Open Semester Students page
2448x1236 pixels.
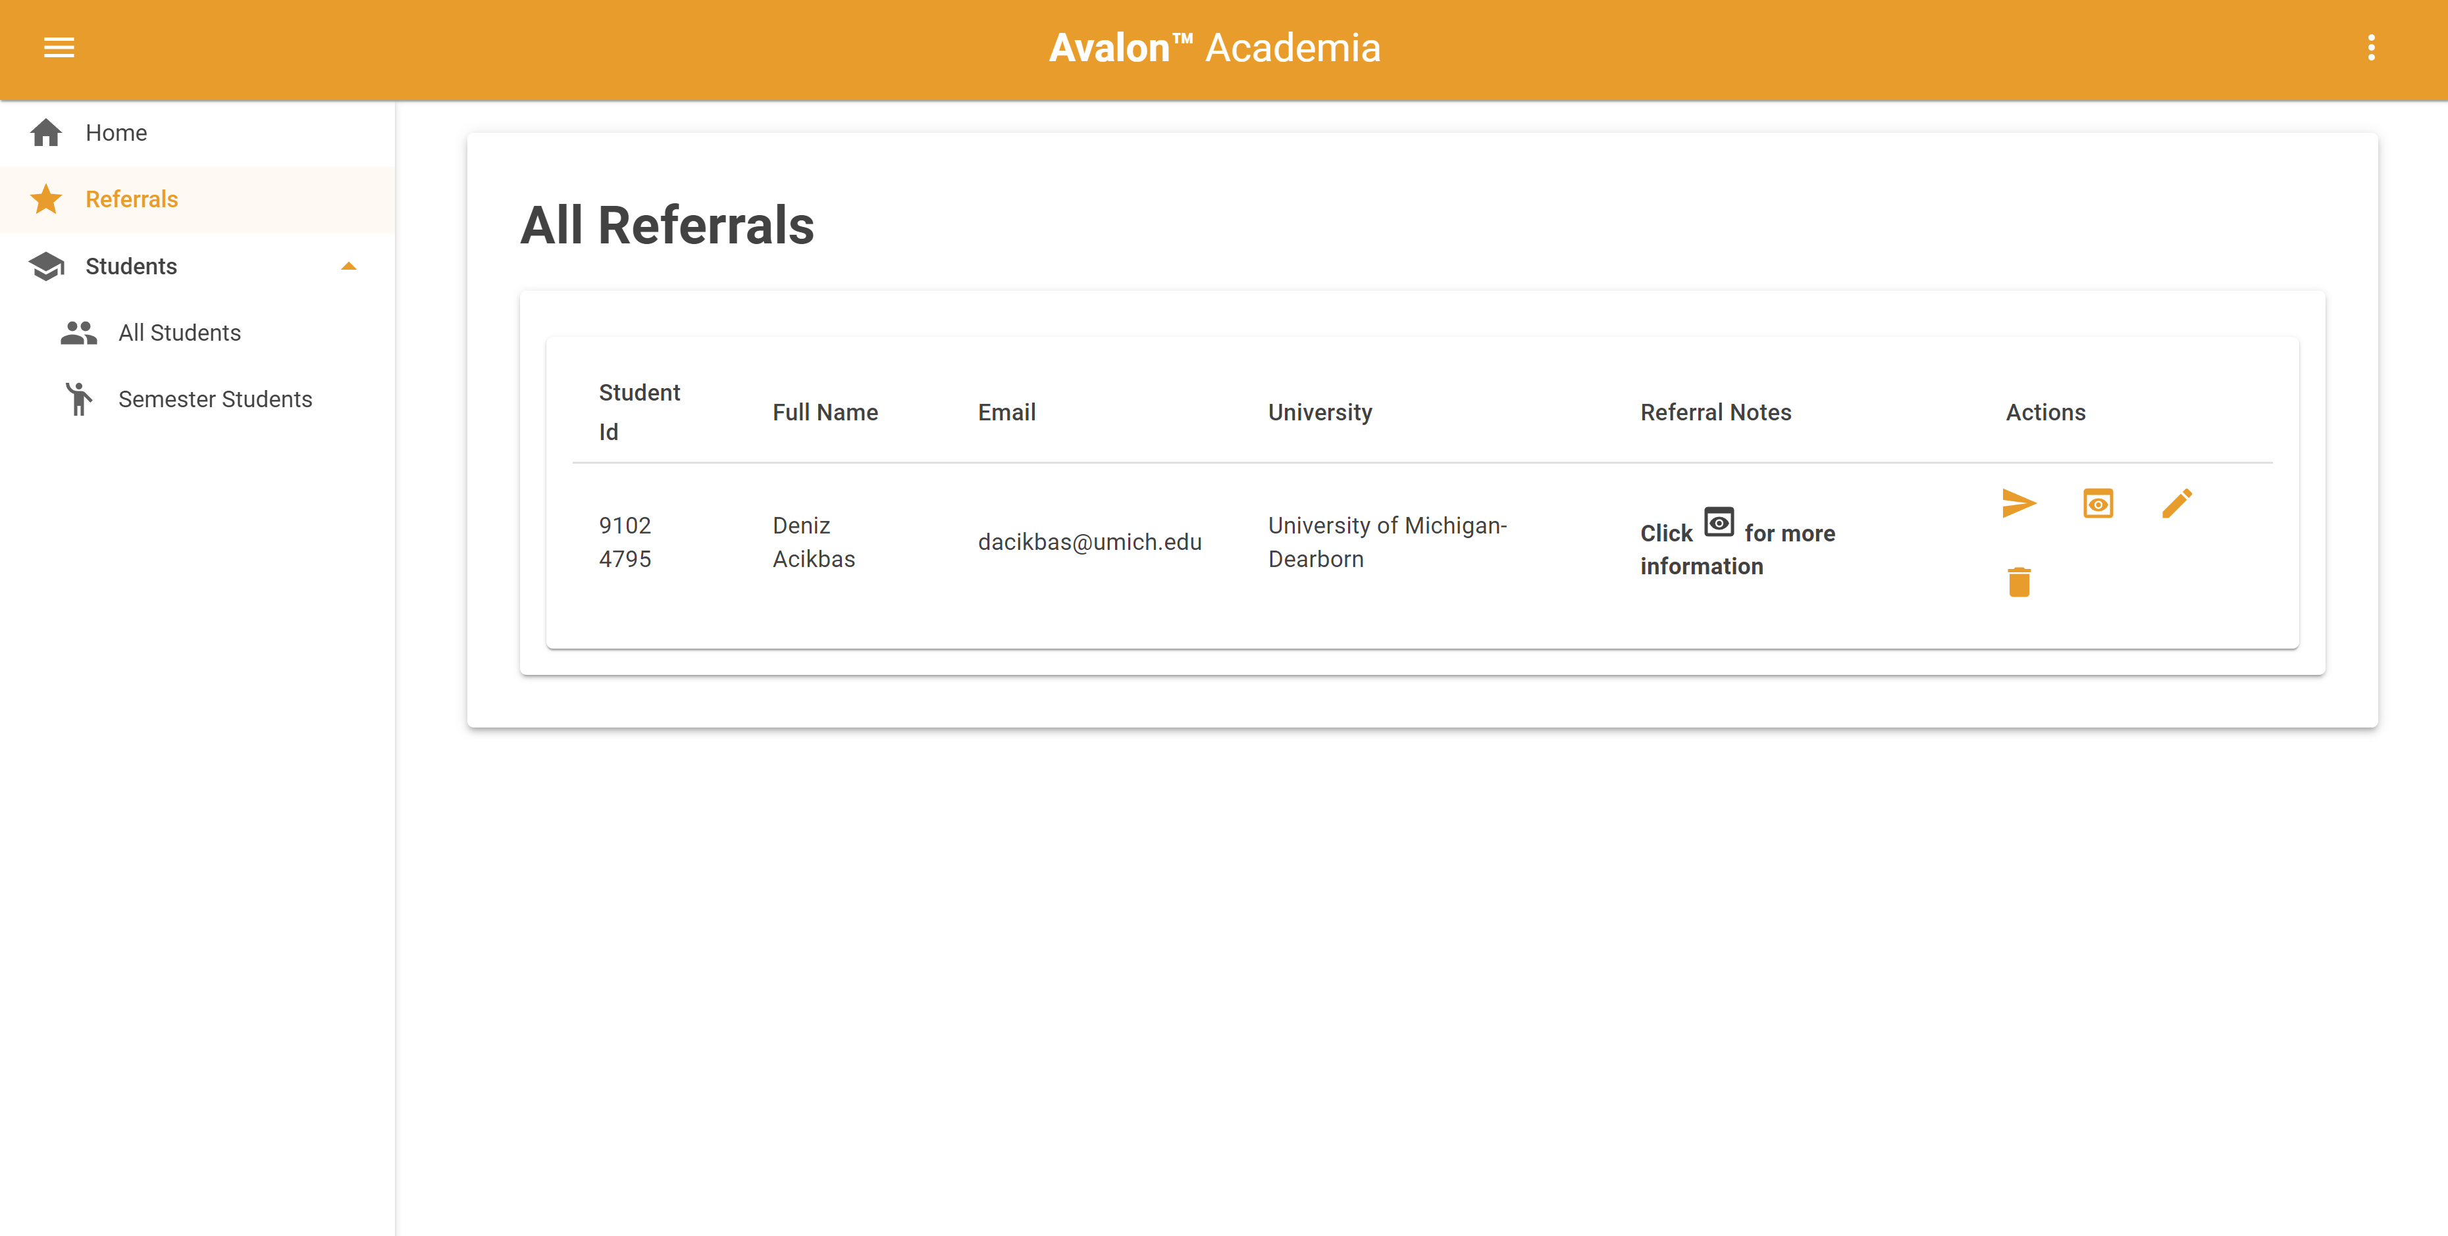coord(197,400)
